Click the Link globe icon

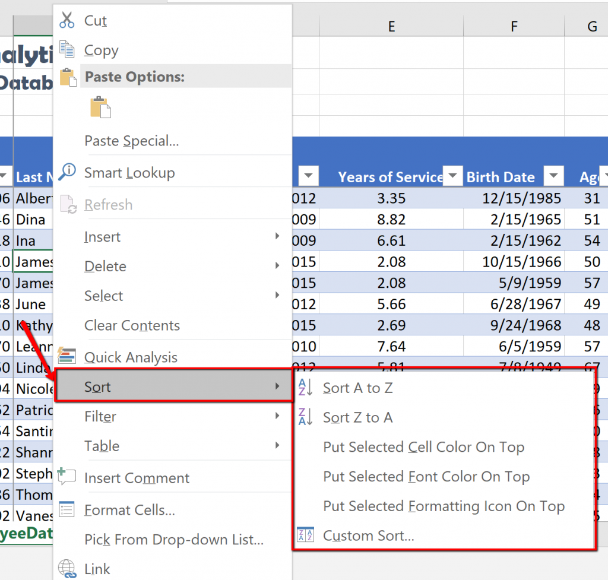67,568
